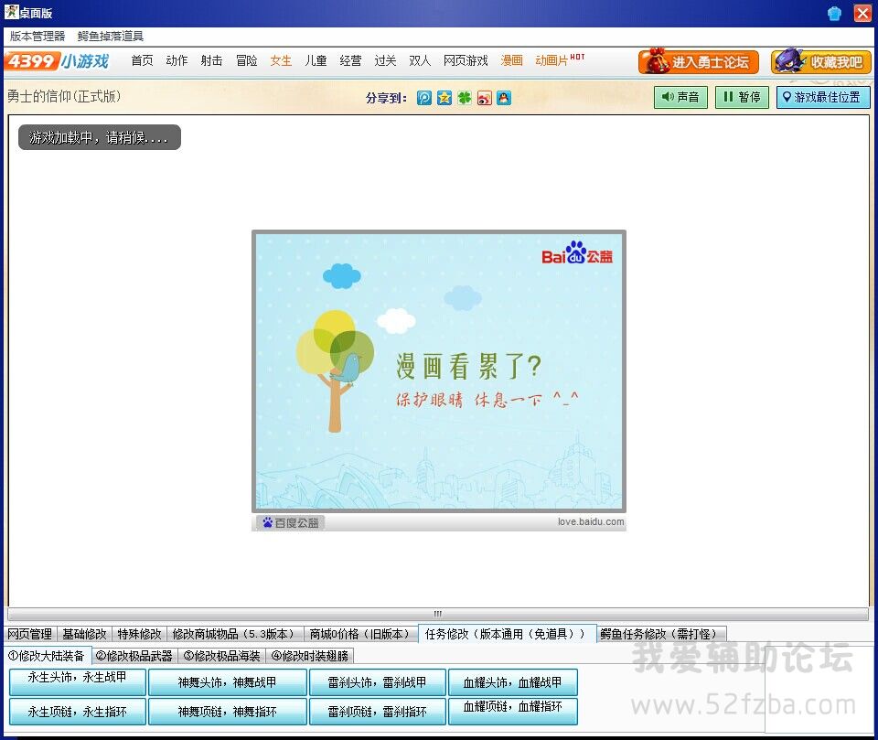Open the 版本管理器 menu

37,37
